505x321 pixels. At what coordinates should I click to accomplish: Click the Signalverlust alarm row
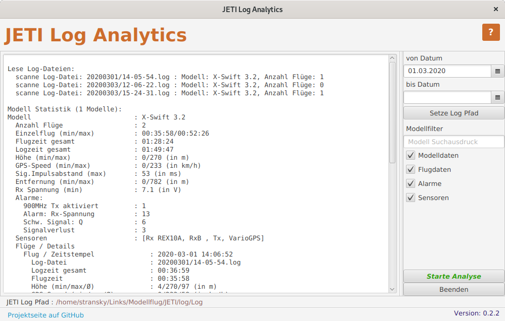coord(84,230)
